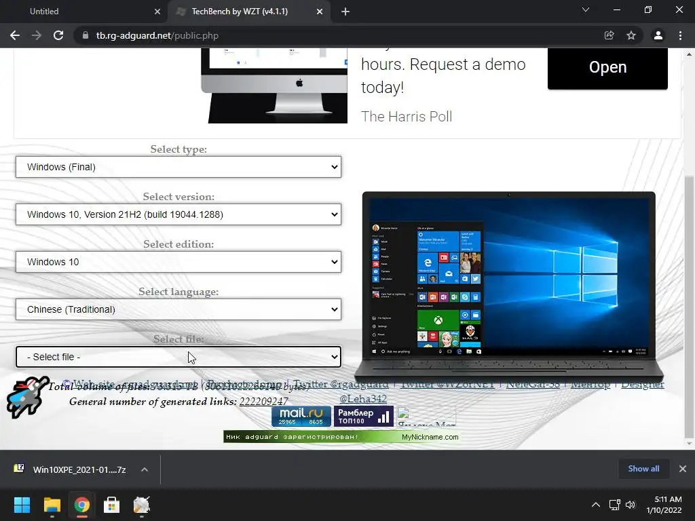The image size is (695, 521).
Task: Open the Select version dropdown
Action: coord(179,214)
